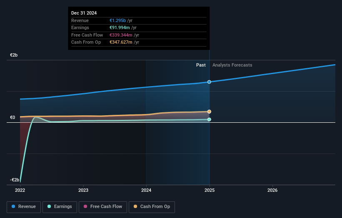Click the 2023 x-axis label
The image size is (342, 218).
tap(83, 190)
